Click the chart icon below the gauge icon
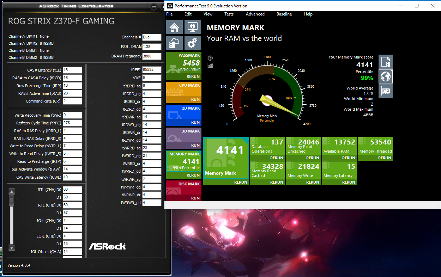 click(210, 65)
